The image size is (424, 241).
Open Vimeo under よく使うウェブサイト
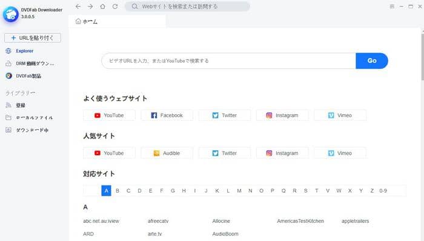pyautogui.click(x=340, y=115)
